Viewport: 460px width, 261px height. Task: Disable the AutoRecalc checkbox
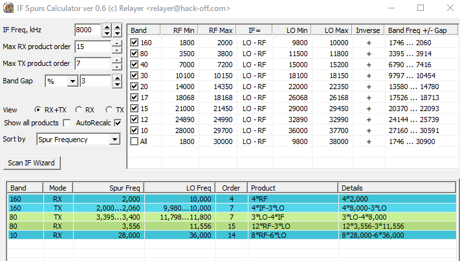[x=117, y=123]
